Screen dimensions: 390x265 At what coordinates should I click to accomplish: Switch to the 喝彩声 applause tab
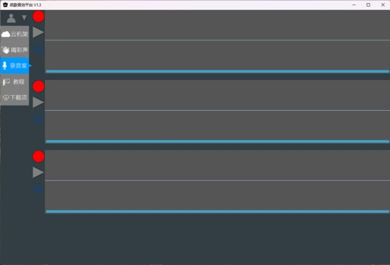[x=15, y=49]
